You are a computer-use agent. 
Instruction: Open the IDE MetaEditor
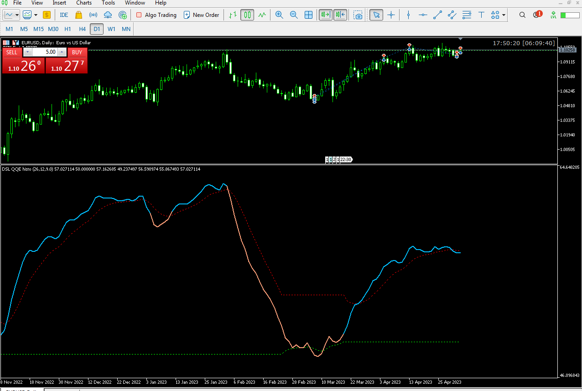click(64, 15)
